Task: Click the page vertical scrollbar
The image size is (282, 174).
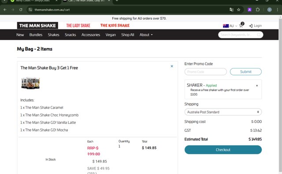Action: coord(280,95)
